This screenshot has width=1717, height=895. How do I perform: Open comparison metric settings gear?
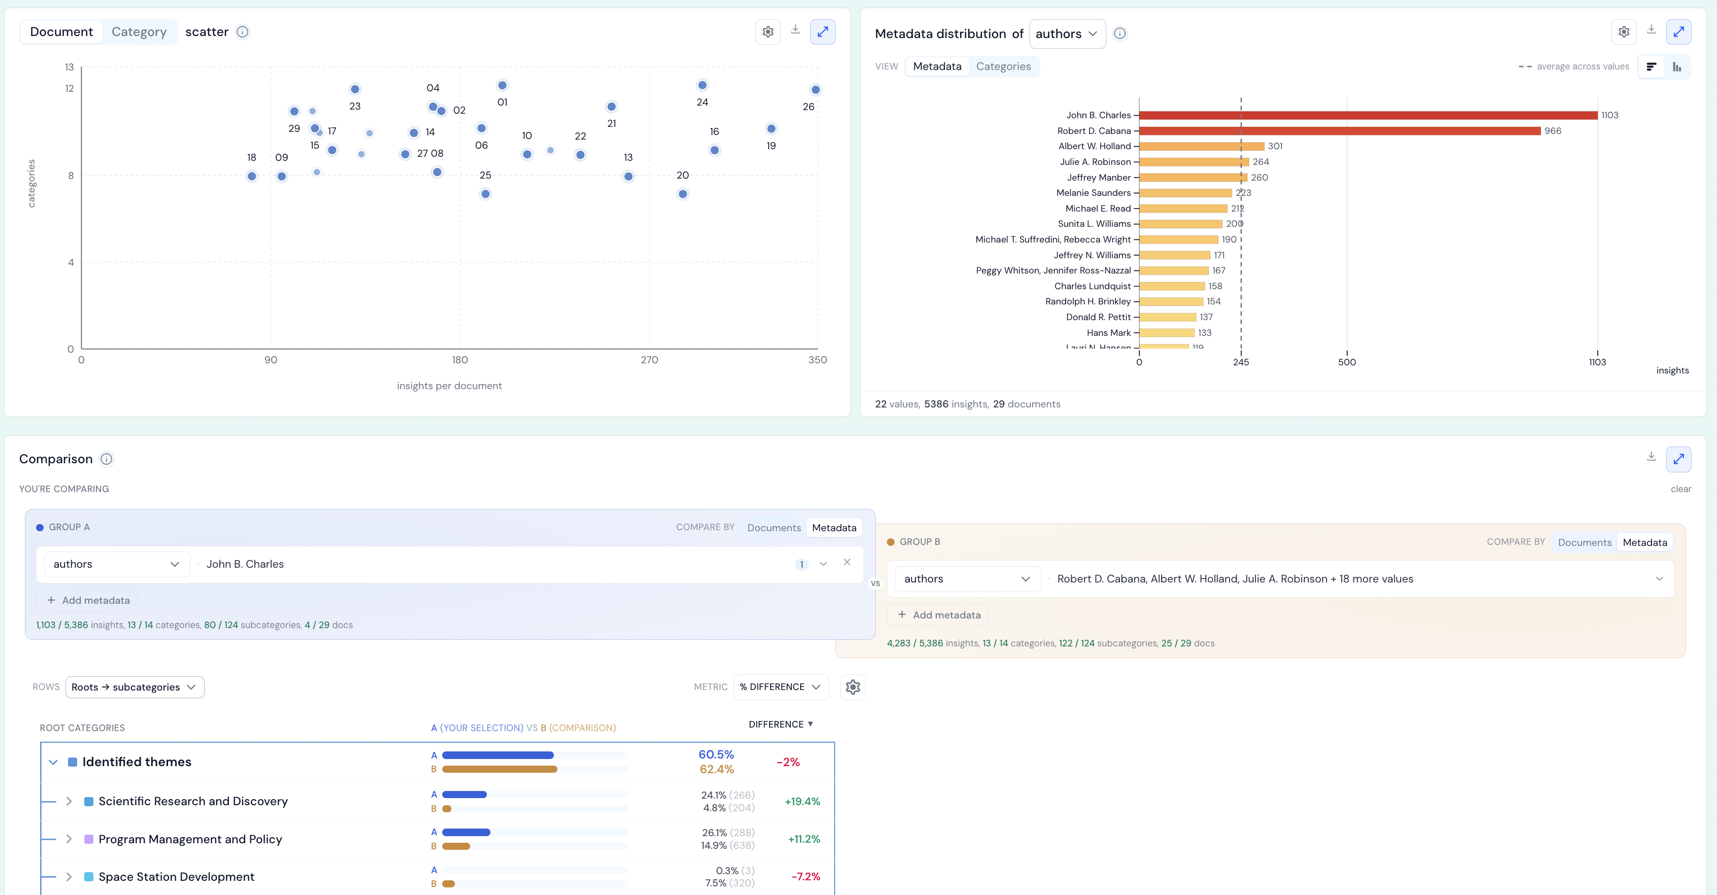852,686
